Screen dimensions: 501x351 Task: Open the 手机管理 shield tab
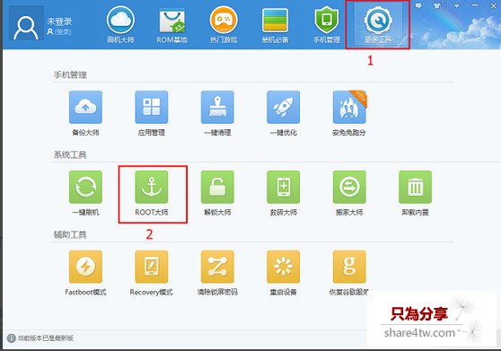tap(327, 25)
